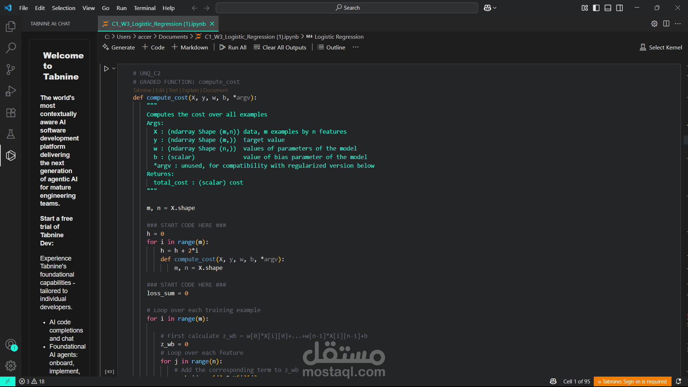Open the Selection menu
688x387 pixels.
coord(63,8)
